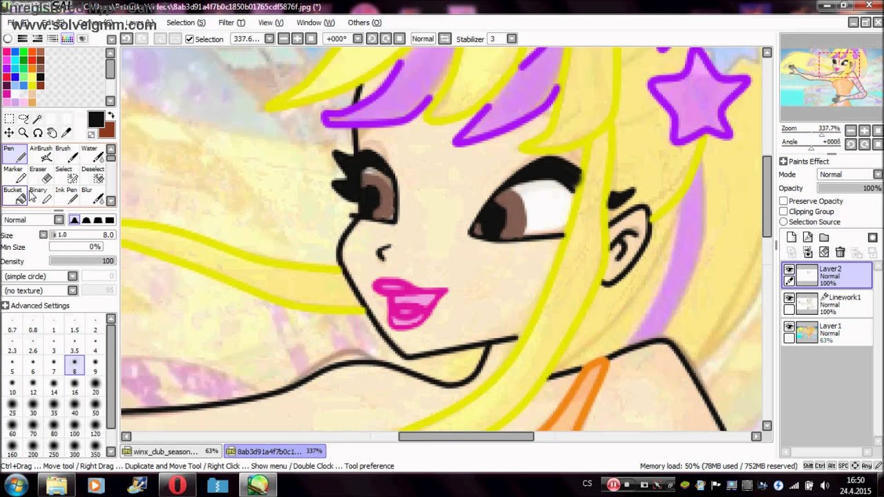Select the Eraser tool
This screenshot has width=884, height=497.
41,174
